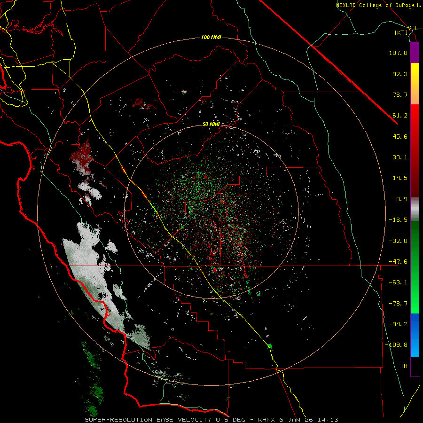The width and height of the screenshot is (423, 423).
Task: Click the 100 NMI range ring label
Action: click(x=211, y=37)
